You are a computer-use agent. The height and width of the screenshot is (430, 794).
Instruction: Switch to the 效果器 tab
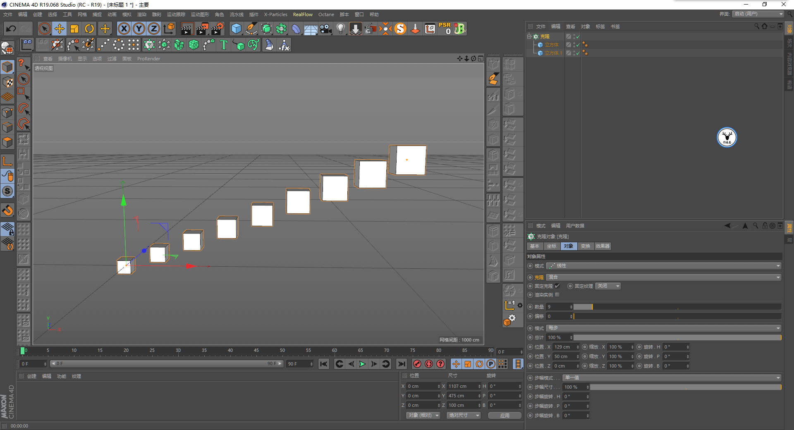pyautogui.click(x=602, y=246)
